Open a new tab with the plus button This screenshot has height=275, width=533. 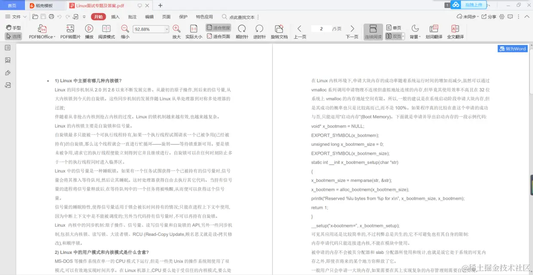(160, 6)
